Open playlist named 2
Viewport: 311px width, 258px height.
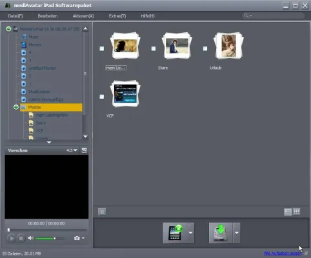pyautogui.click(x=30, y=76)
